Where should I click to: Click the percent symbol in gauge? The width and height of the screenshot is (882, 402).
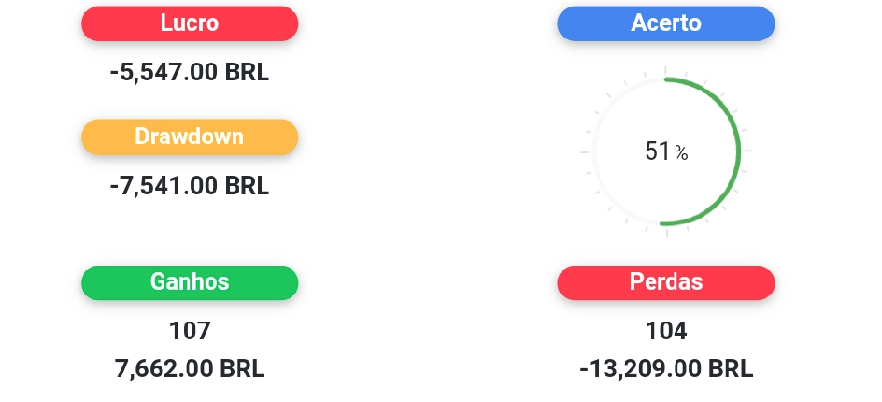[681, 153]
